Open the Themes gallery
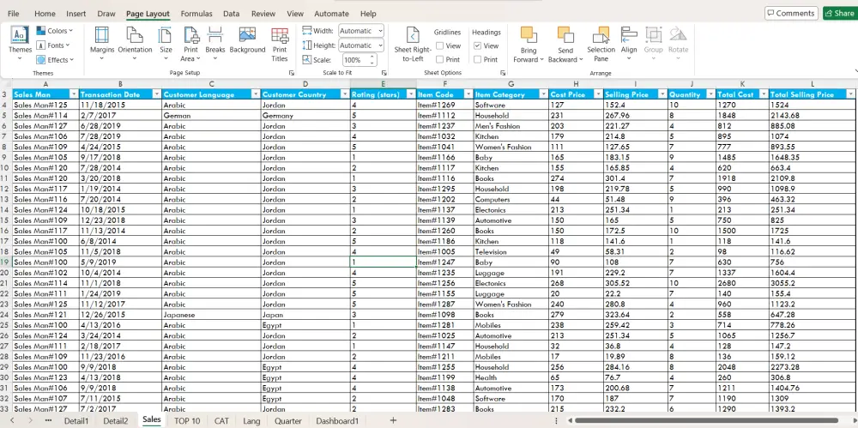Viewport: 858px width, 428px height. pos(21,42)
